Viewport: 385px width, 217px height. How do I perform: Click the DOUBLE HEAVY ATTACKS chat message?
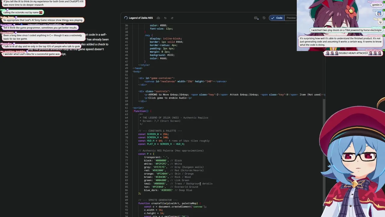click(353, 53)
